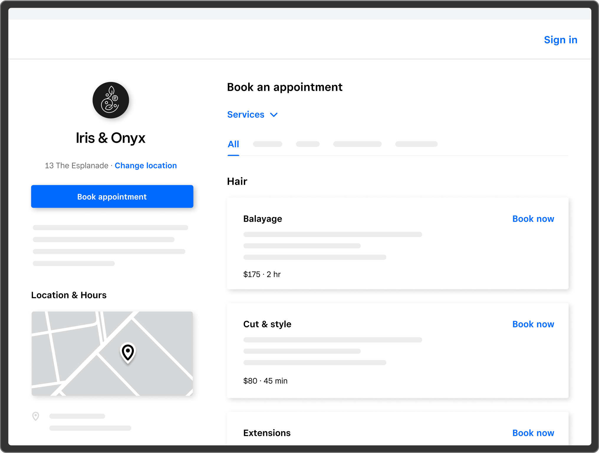Click the Location & Hours map thumbnail
The image size is (599, 453).
click(112, 353)
